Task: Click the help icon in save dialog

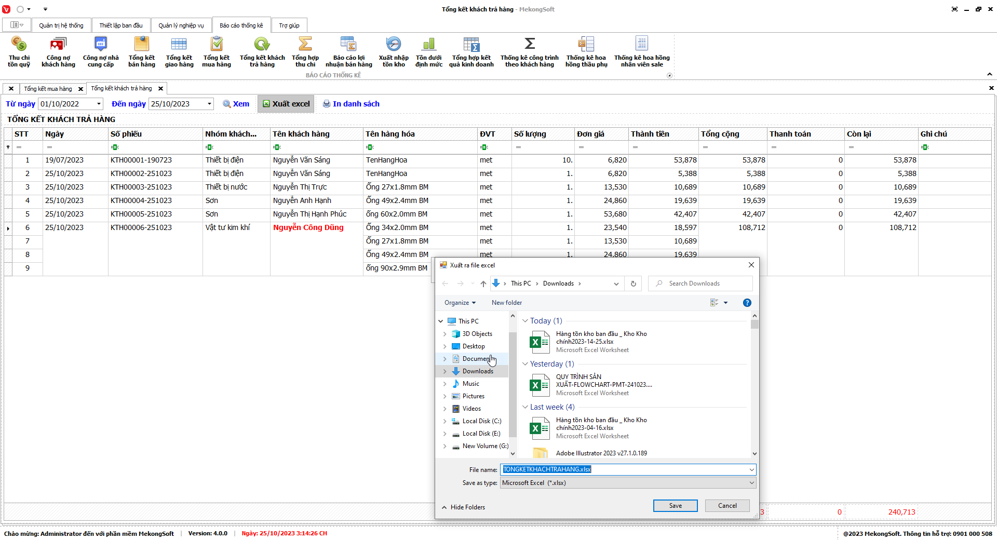Action: (747, 303)
